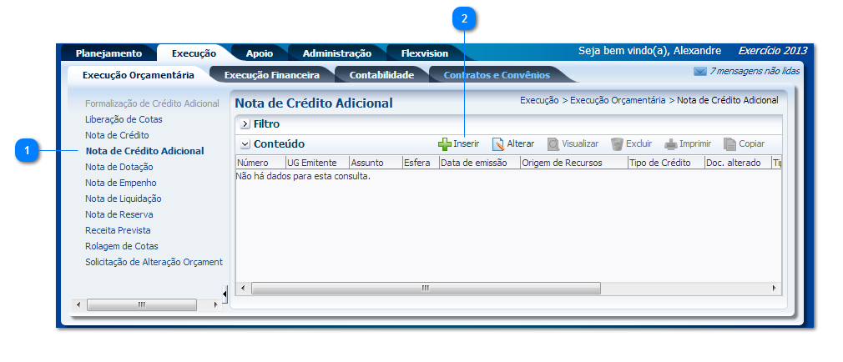Collapse sidebar using the splitter arrow

[x=224, y=293]
